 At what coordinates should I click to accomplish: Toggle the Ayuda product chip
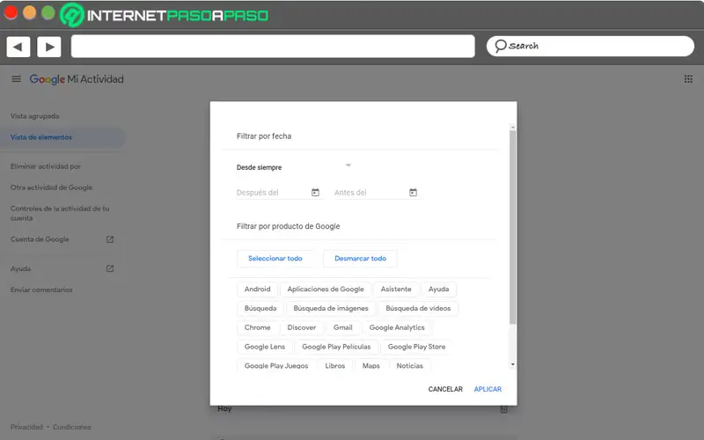pos(438,290)
